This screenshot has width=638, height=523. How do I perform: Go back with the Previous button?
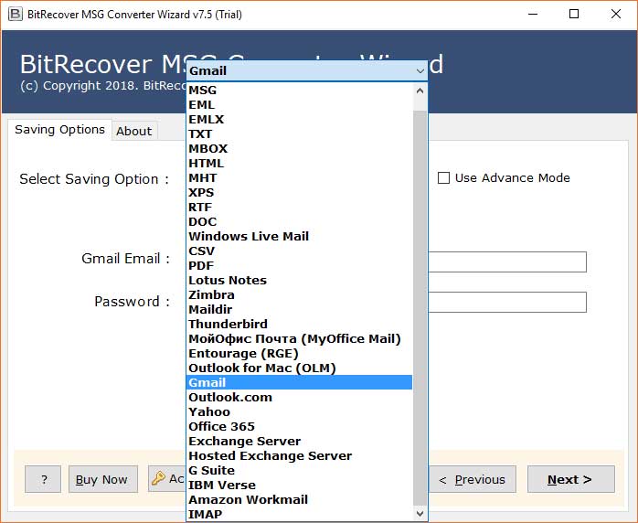coord(473,479)
